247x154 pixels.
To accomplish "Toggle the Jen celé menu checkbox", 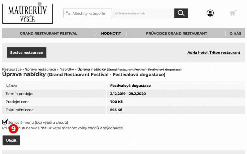I will click(5, 122).
